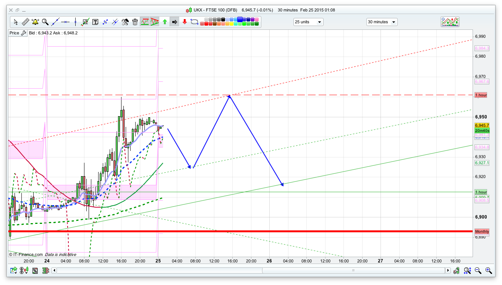Select the text annotation tool
This screenshot has height=285, width=502.
(x=95, y=22)
